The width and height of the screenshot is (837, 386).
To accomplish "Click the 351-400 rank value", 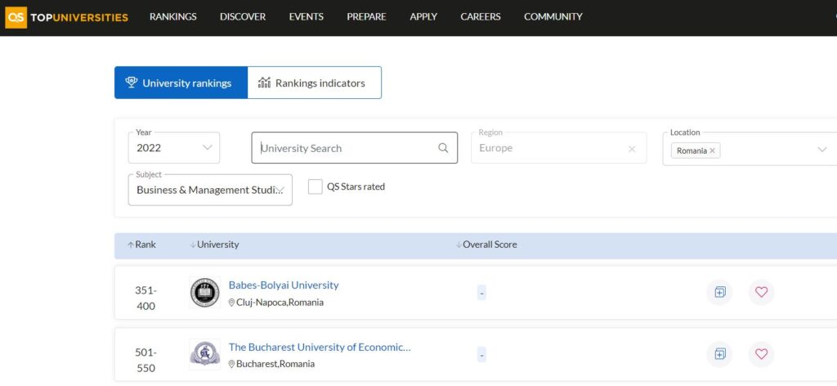I will click(145, 298).
